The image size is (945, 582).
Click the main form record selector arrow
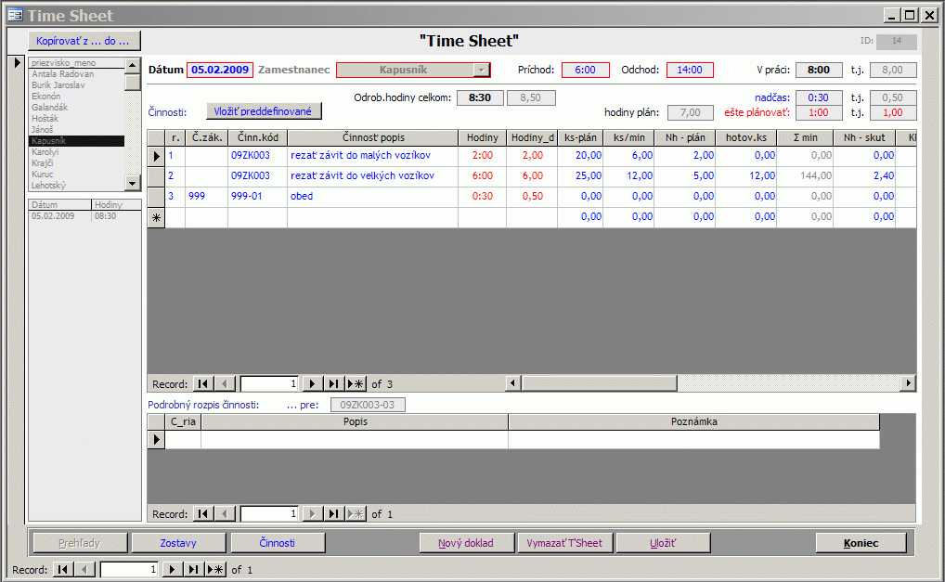click(17, 62)
